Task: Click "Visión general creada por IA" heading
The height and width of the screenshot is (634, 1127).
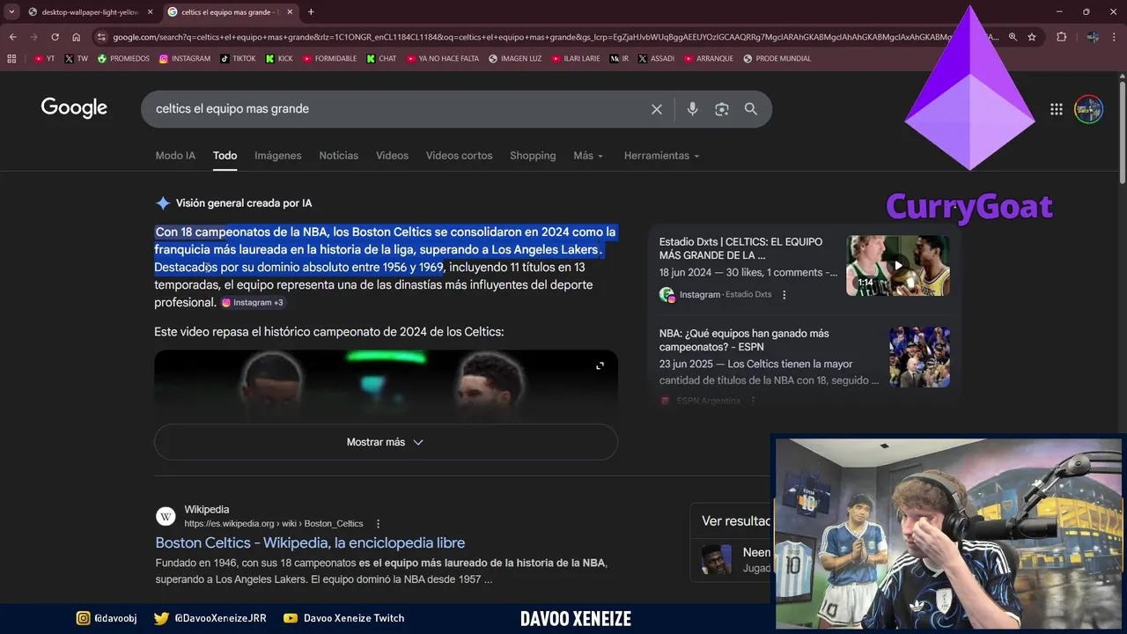Action: click(244, 203)
